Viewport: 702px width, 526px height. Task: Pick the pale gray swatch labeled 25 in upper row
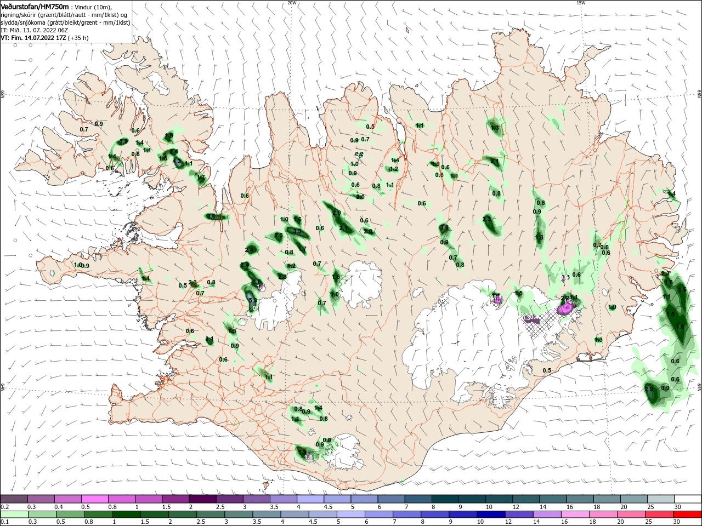click(661, 499)
